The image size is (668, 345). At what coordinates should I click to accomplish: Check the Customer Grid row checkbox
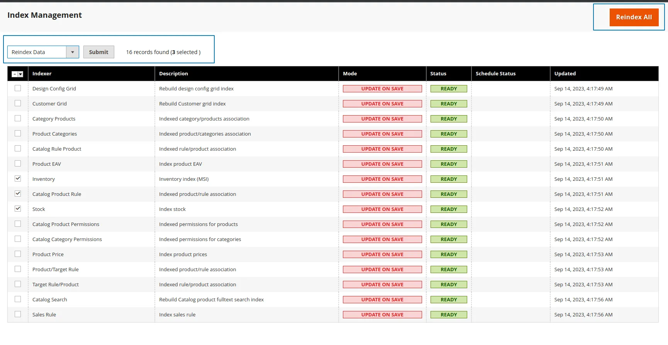click(18, 103)
